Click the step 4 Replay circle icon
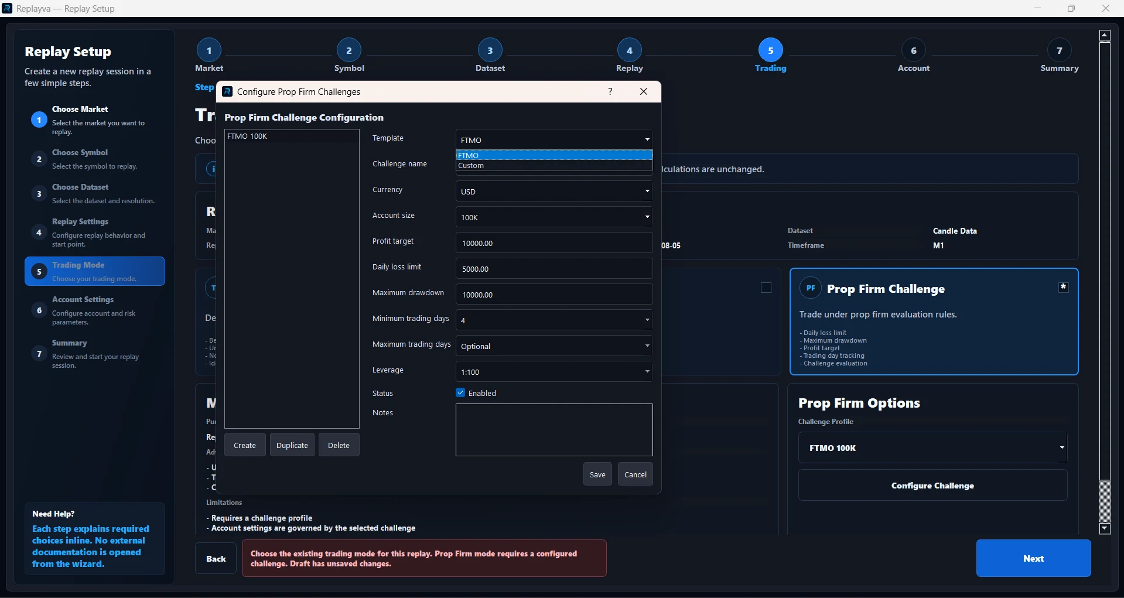The width and height of the screenshot is (1124, 598). click(x=630, y=50)
